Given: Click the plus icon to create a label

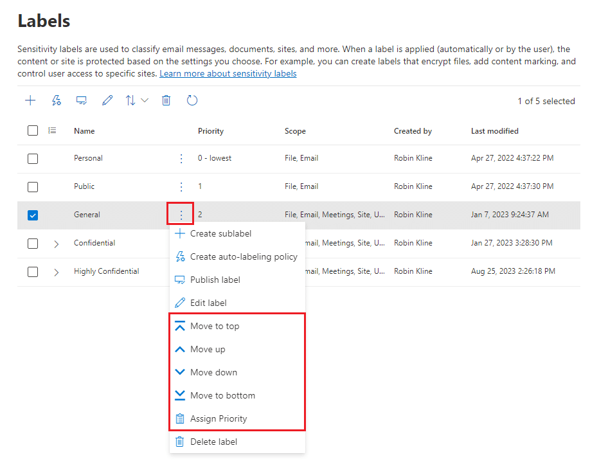Looking at the screenshot, I should [30, 100].
